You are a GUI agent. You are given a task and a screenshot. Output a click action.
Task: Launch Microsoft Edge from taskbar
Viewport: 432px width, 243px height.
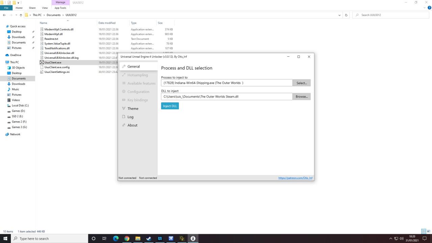(116, 239)
